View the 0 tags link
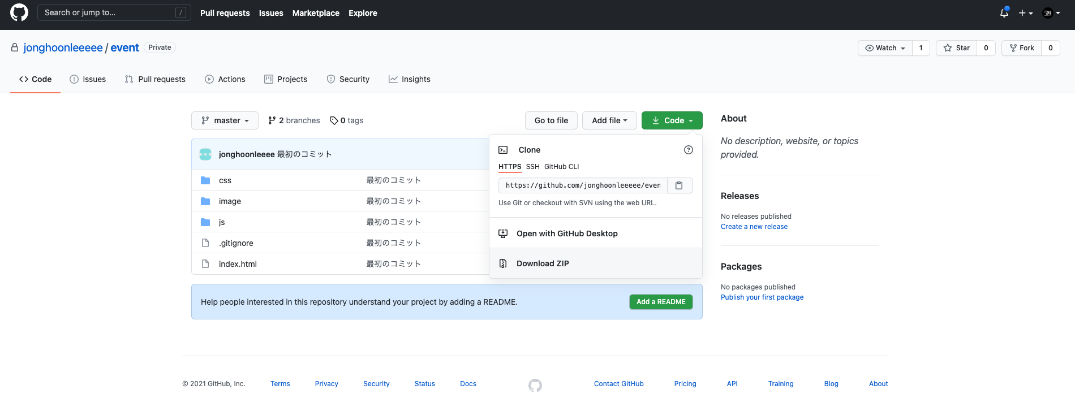Viewport: 1075px width, 398px height. pyautogui.click(x=347, y=120)
